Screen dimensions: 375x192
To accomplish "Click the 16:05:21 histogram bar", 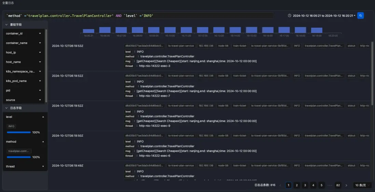I will coord(88,31).
